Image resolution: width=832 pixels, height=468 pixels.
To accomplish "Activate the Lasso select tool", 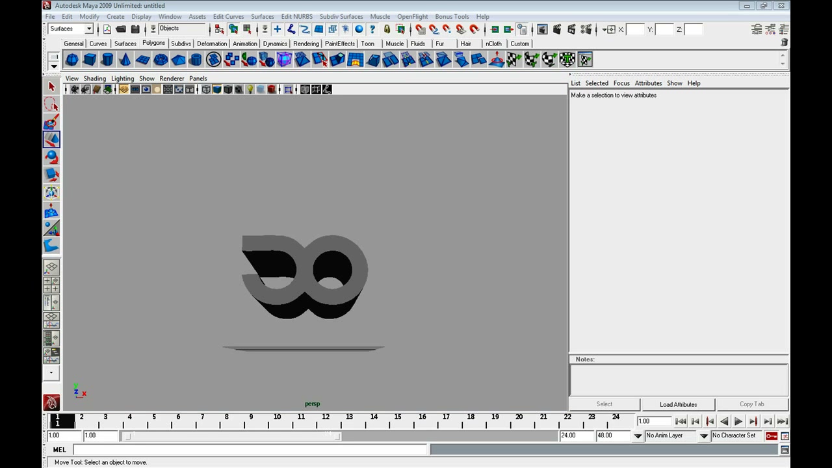I will (x=51, y=104).
